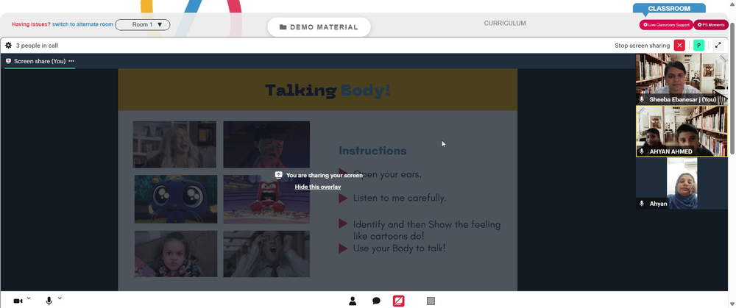The height and width of the screenshot is (308, 736).
Task: Click the green P participant badge
Action: pyautogui.click(x=699, y=46)
